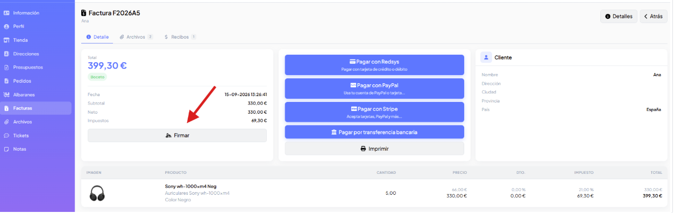Screen dimensions: 674x213
Task: Select Direcciones from the sidebar
Action: (36, 54)
